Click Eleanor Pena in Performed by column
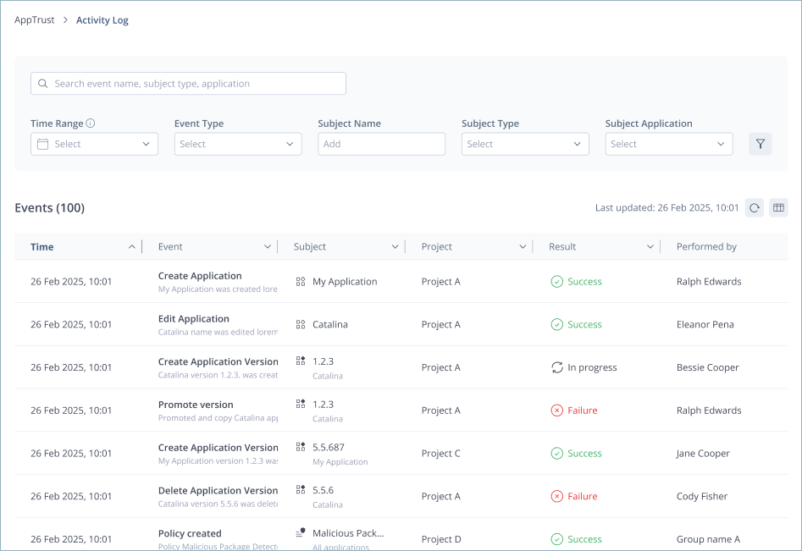802x551 pixels. tap(705, 324)
